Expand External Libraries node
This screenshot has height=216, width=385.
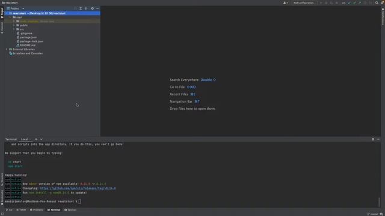pyautogui.click(x=7, y=49)
